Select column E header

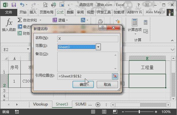(147, 59)
